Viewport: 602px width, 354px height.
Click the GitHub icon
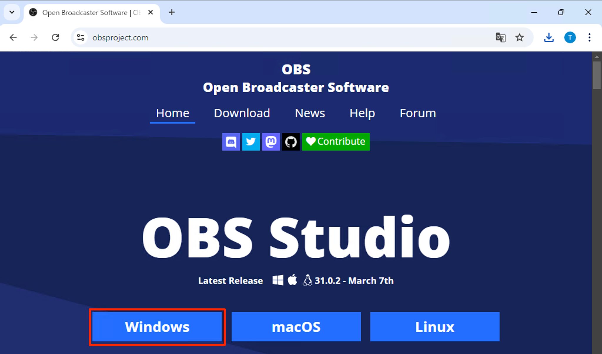[291, 142]
